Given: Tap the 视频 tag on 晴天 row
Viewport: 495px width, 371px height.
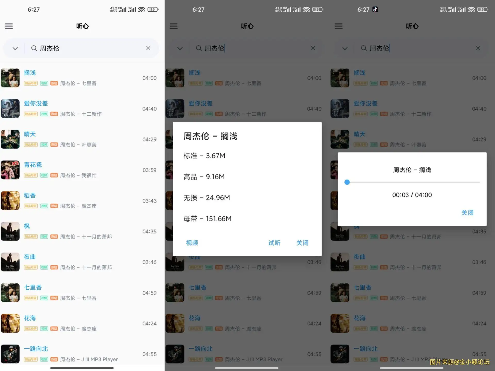Looking at the screenshot, I should pyautogui.click(x=44, y=145).
